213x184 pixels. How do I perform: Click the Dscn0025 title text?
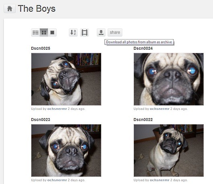[x=41, y=49]
